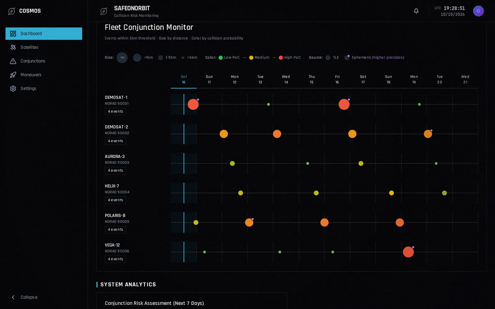Click the Ephemeris source legend marker
The width and height of the screenshot is (495, 309).
(347, 57)
